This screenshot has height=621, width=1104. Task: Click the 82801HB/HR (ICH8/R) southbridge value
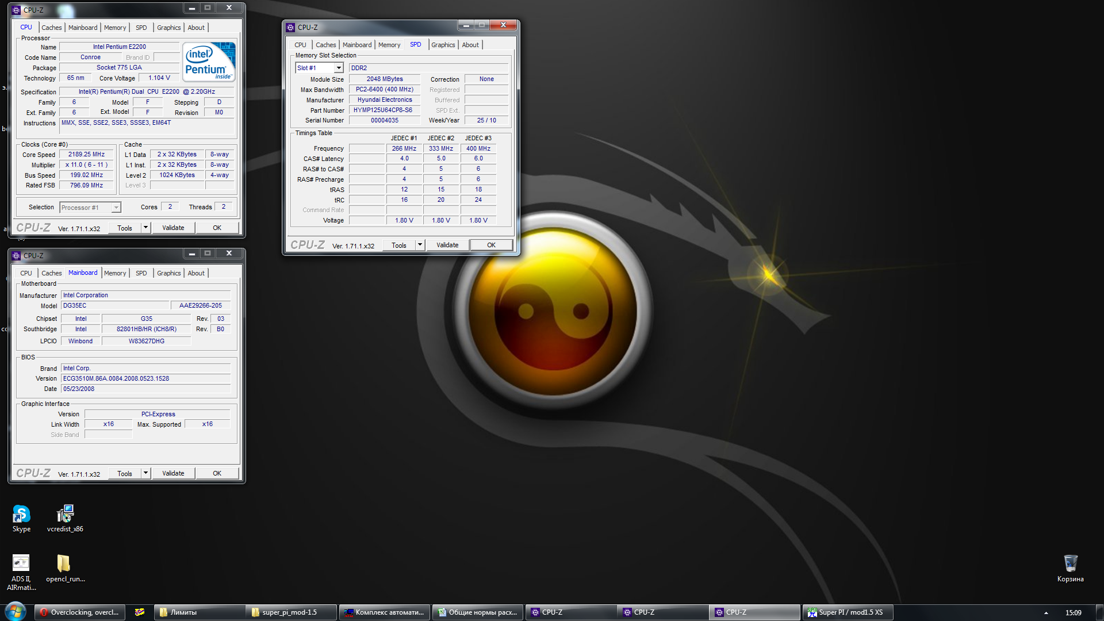coord(147,329)
